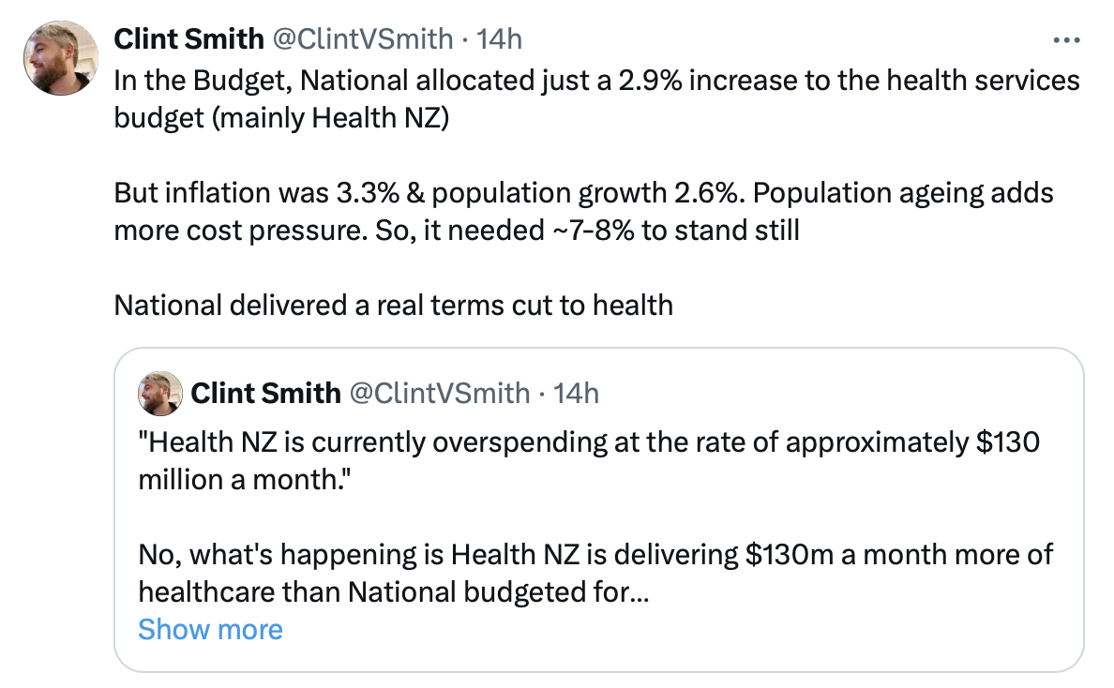
Task: Click the Clint Smith name in quoted tweet
Action: pyautogui.click(x=265, y=393)
